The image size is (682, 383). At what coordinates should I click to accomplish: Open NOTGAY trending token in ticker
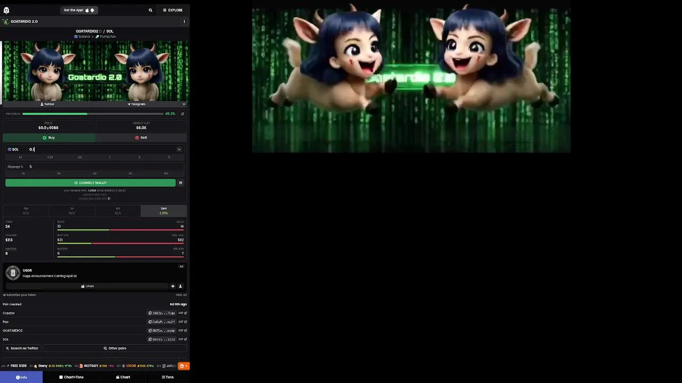point(94,366)
